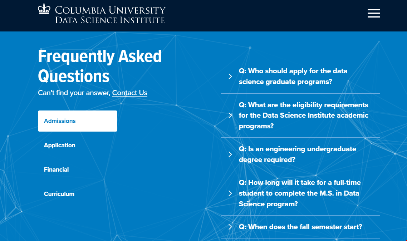Viewport: 407px width, 241px height.
Task: Click the Frequently Asked Questions heading
Action: (100, 66)
